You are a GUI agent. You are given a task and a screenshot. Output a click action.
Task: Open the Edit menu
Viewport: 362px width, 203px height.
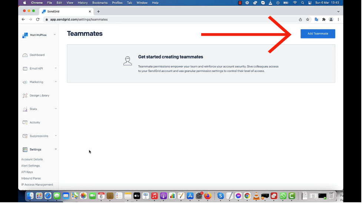59,3
